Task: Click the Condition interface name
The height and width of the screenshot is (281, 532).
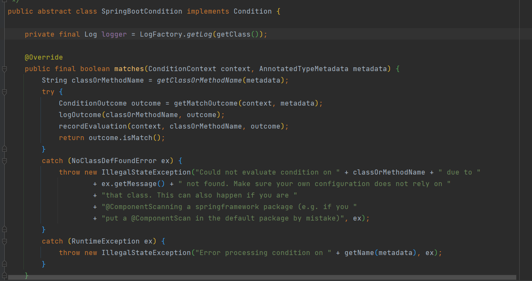Action: [x=252, y=11]
